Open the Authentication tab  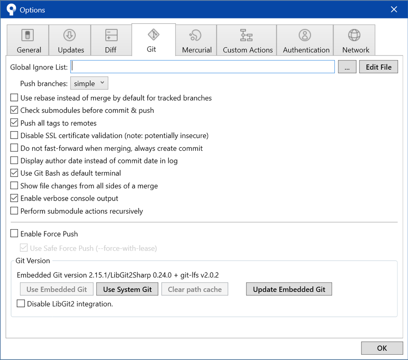pos(305,40)
